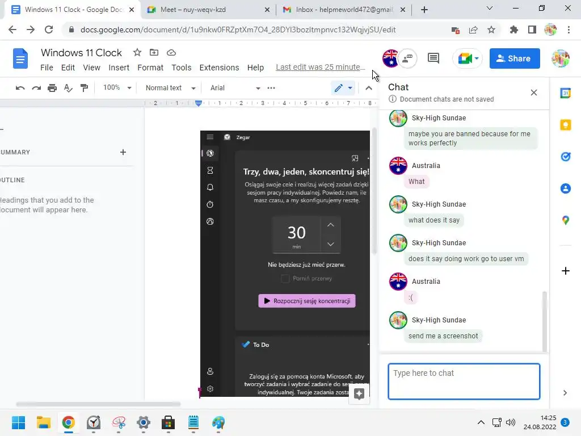
Task: Click the Share button
Action: tap(515, 58)
